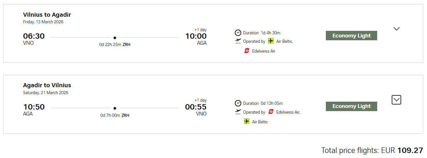Click the stopover dot above 0d 22h 25m ZRH
The height and width of the screenshot is (158, 427).
click(x=115, y=37)
